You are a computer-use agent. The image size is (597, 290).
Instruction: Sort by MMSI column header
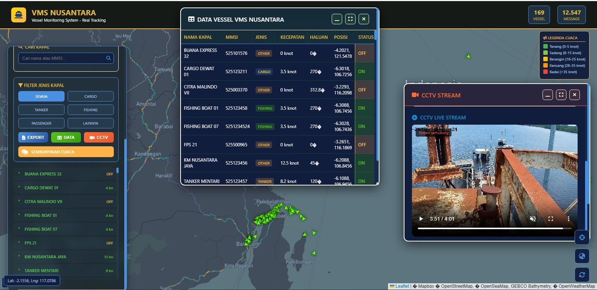232,37
